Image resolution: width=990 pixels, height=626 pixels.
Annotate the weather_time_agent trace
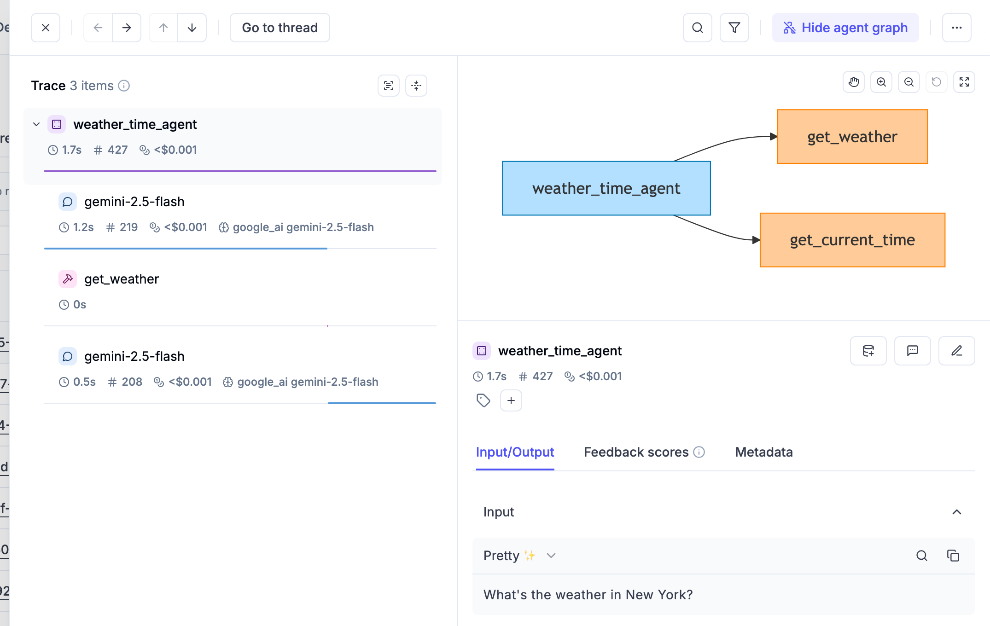pyautogui.click(x=956, y=351)
